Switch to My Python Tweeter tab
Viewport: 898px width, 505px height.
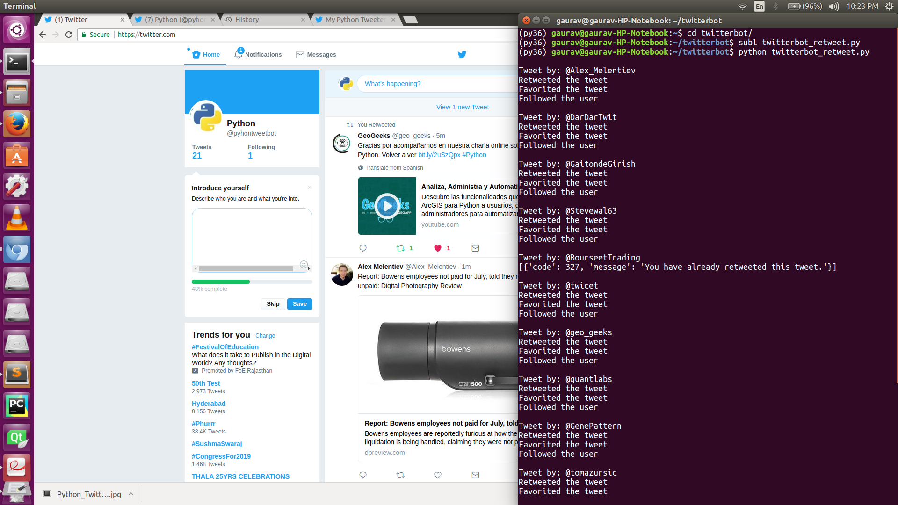coord(355,20)
